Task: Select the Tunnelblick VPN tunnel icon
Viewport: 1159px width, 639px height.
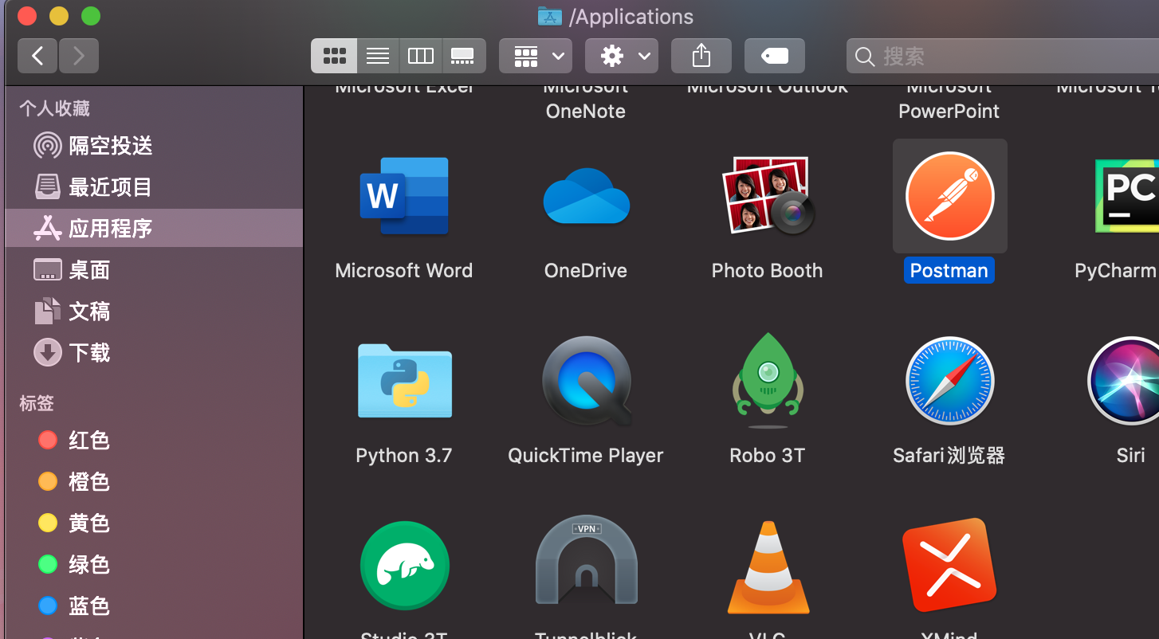Action: click(x=586, y=562)
